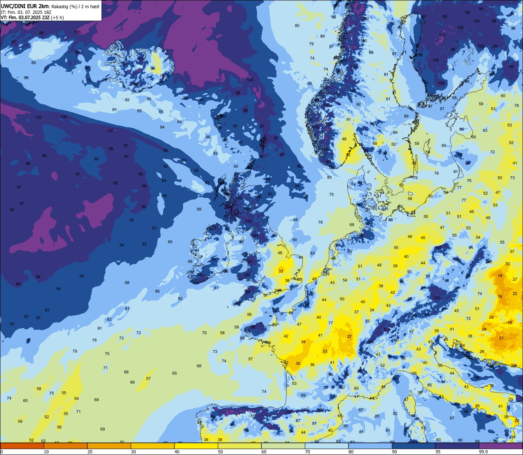Click the title 'UWC/DINI EUR 2km'

point(25,6)
